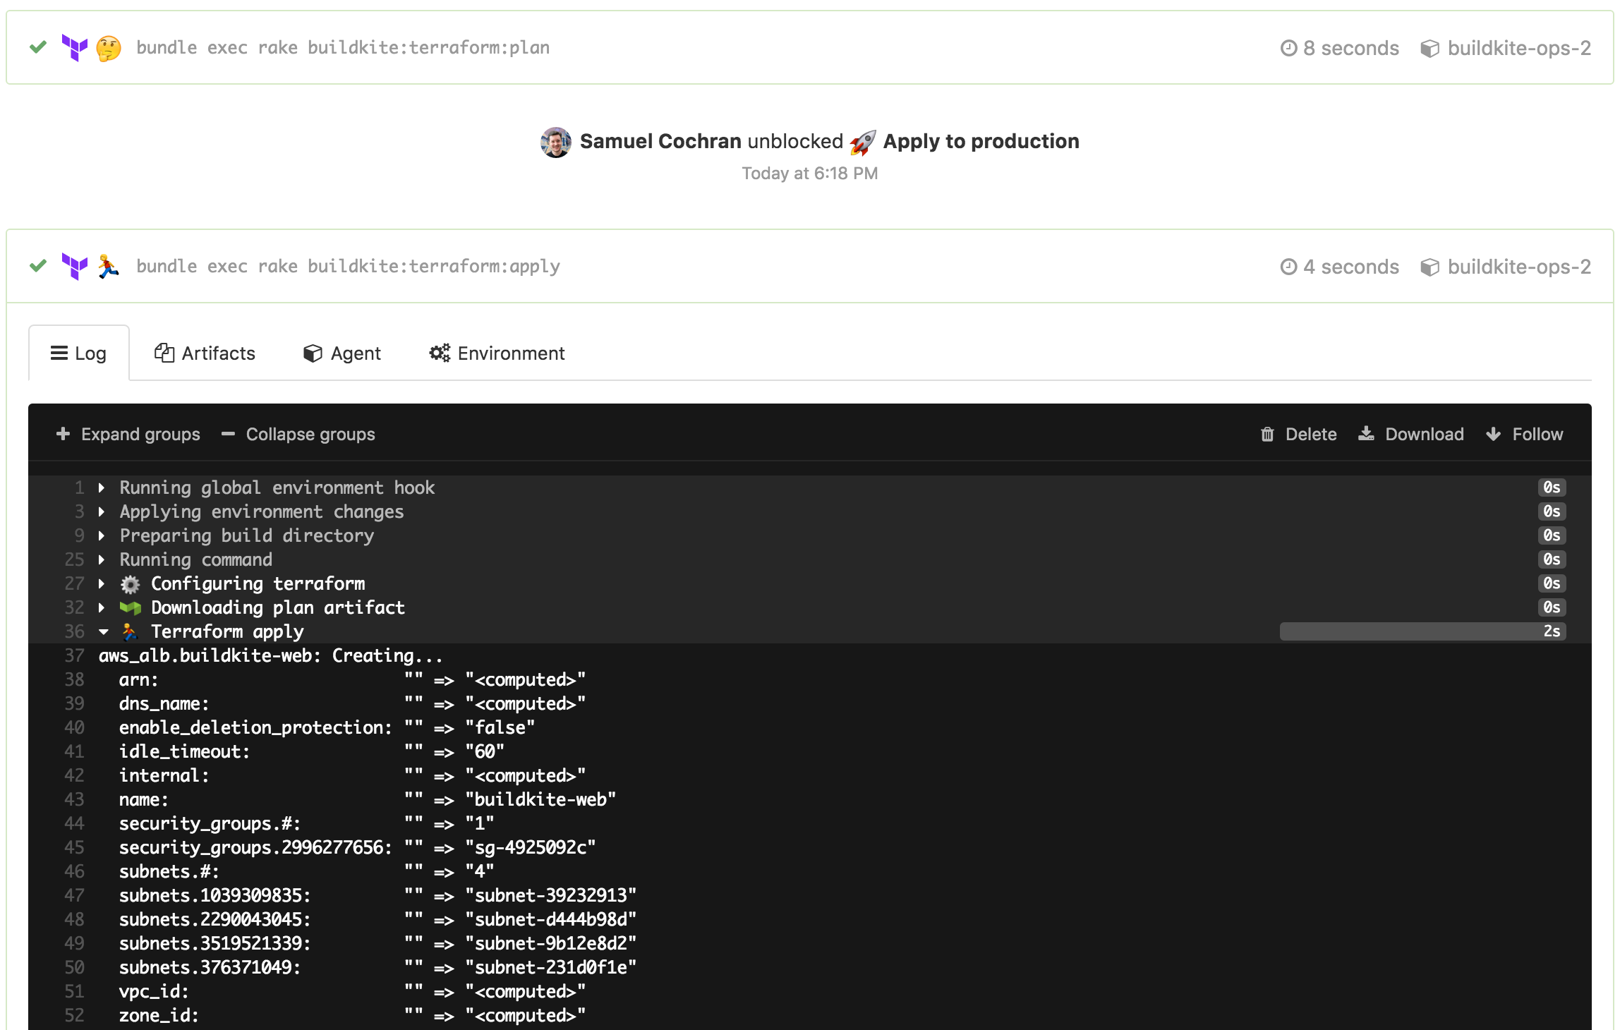
Task: Click the rocket emoji beside Apply to production
Action: pos(862,143)
